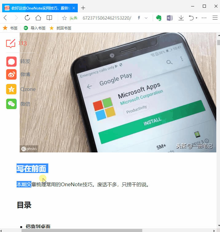Image resolution: width=220 pixels, height=232 pixels.
Task: Click the Google Play phone article image
Action: (118, 92)
